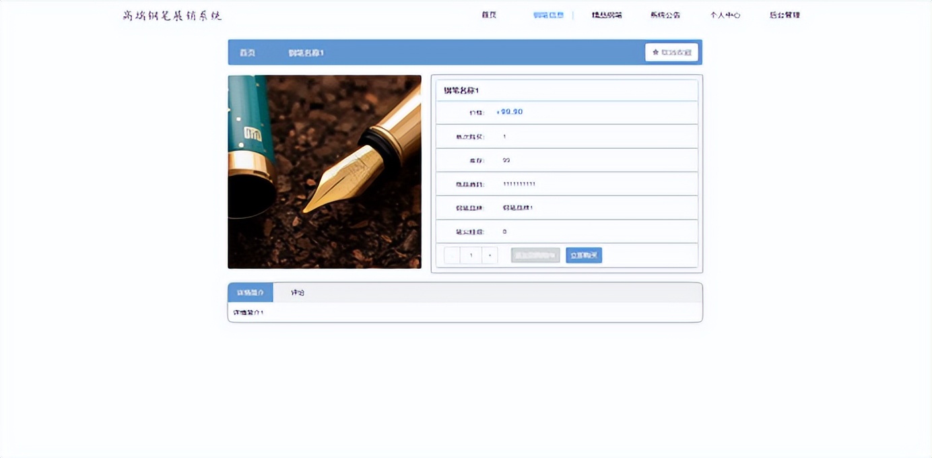Click the 钢笔名称1 breadcrumb entry
This screenshot has height=458, width=932.
(x=306, y=52)
